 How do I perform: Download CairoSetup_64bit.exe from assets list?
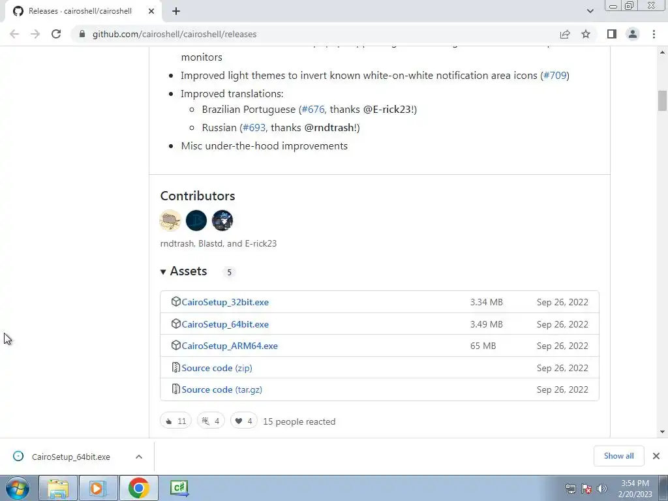(x=225, y=324)
